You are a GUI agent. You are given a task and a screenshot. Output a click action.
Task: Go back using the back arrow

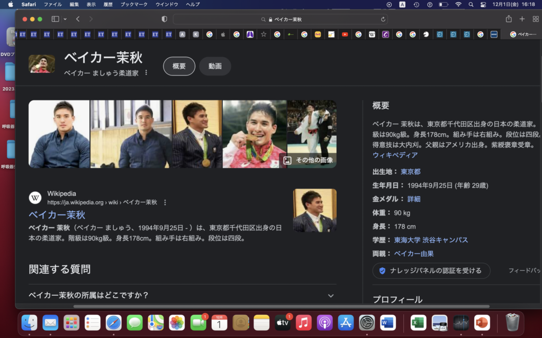78,19
